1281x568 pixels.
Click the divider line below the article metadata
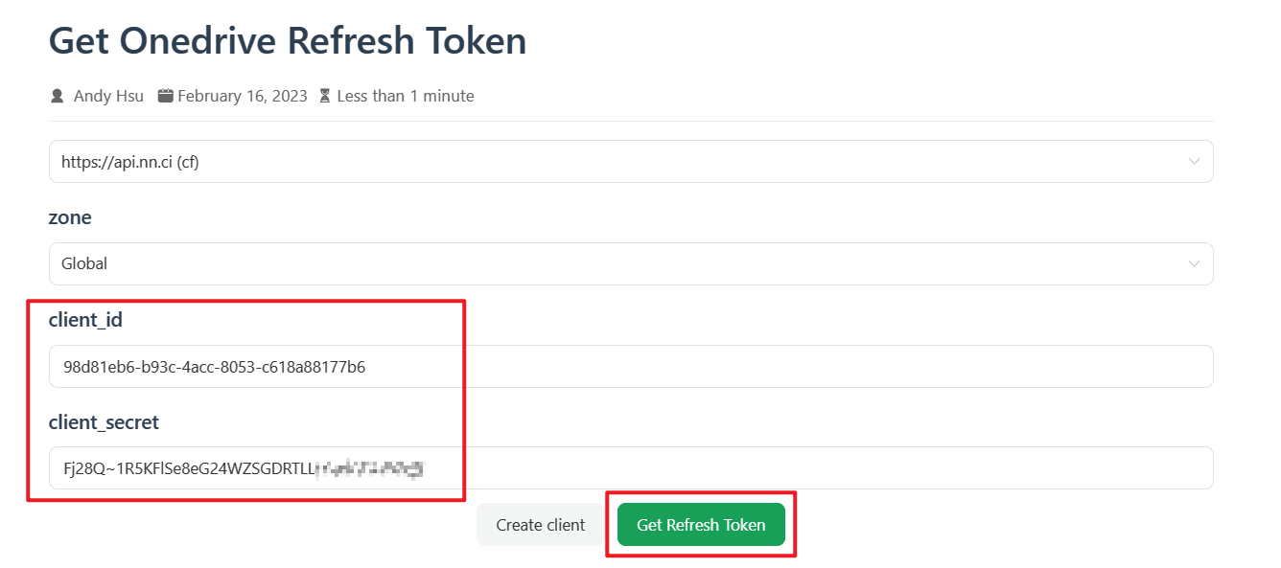click(631, 122)
